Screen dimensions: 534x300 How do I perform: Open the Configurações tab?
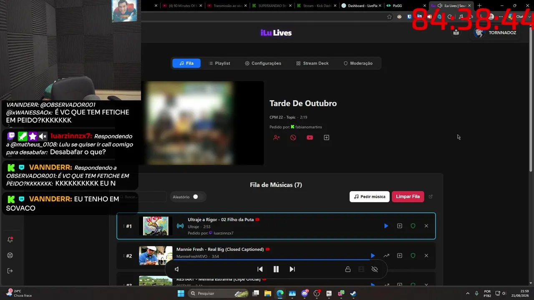(263, 63)
